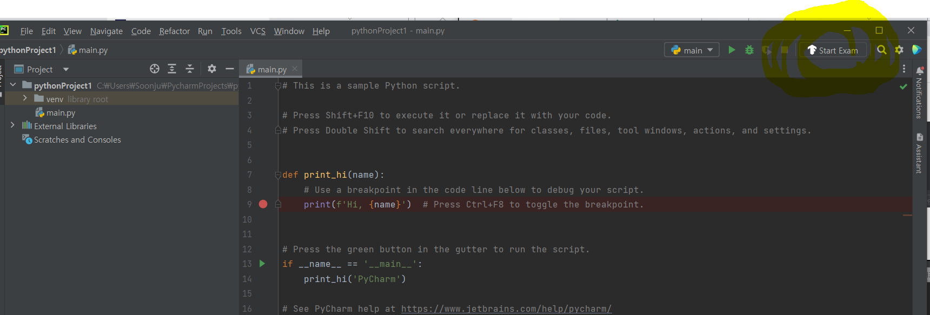Screen dimensions: 930x315
Task: Place cursor on print_hi('PyCharm') call
Action: [x=354, y=279]
